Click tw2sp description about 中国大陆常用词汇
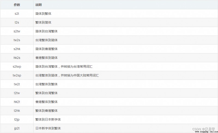 coord(67,75)
